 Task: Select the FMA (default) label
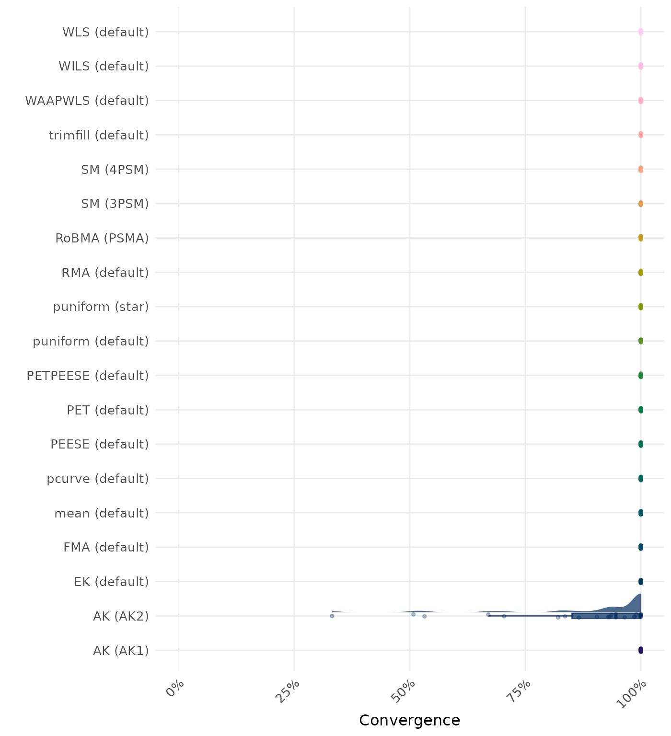(106, 547)
